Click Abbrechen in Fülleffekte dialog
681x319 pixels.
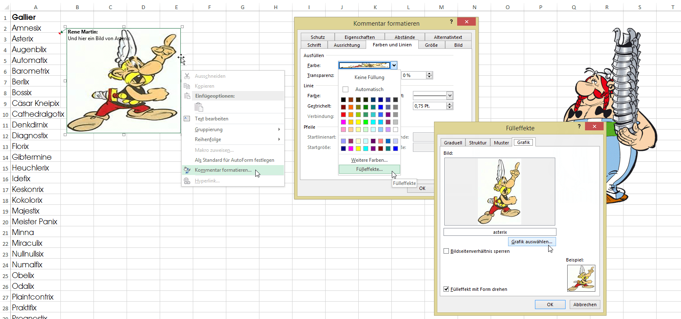click(585, 305)
